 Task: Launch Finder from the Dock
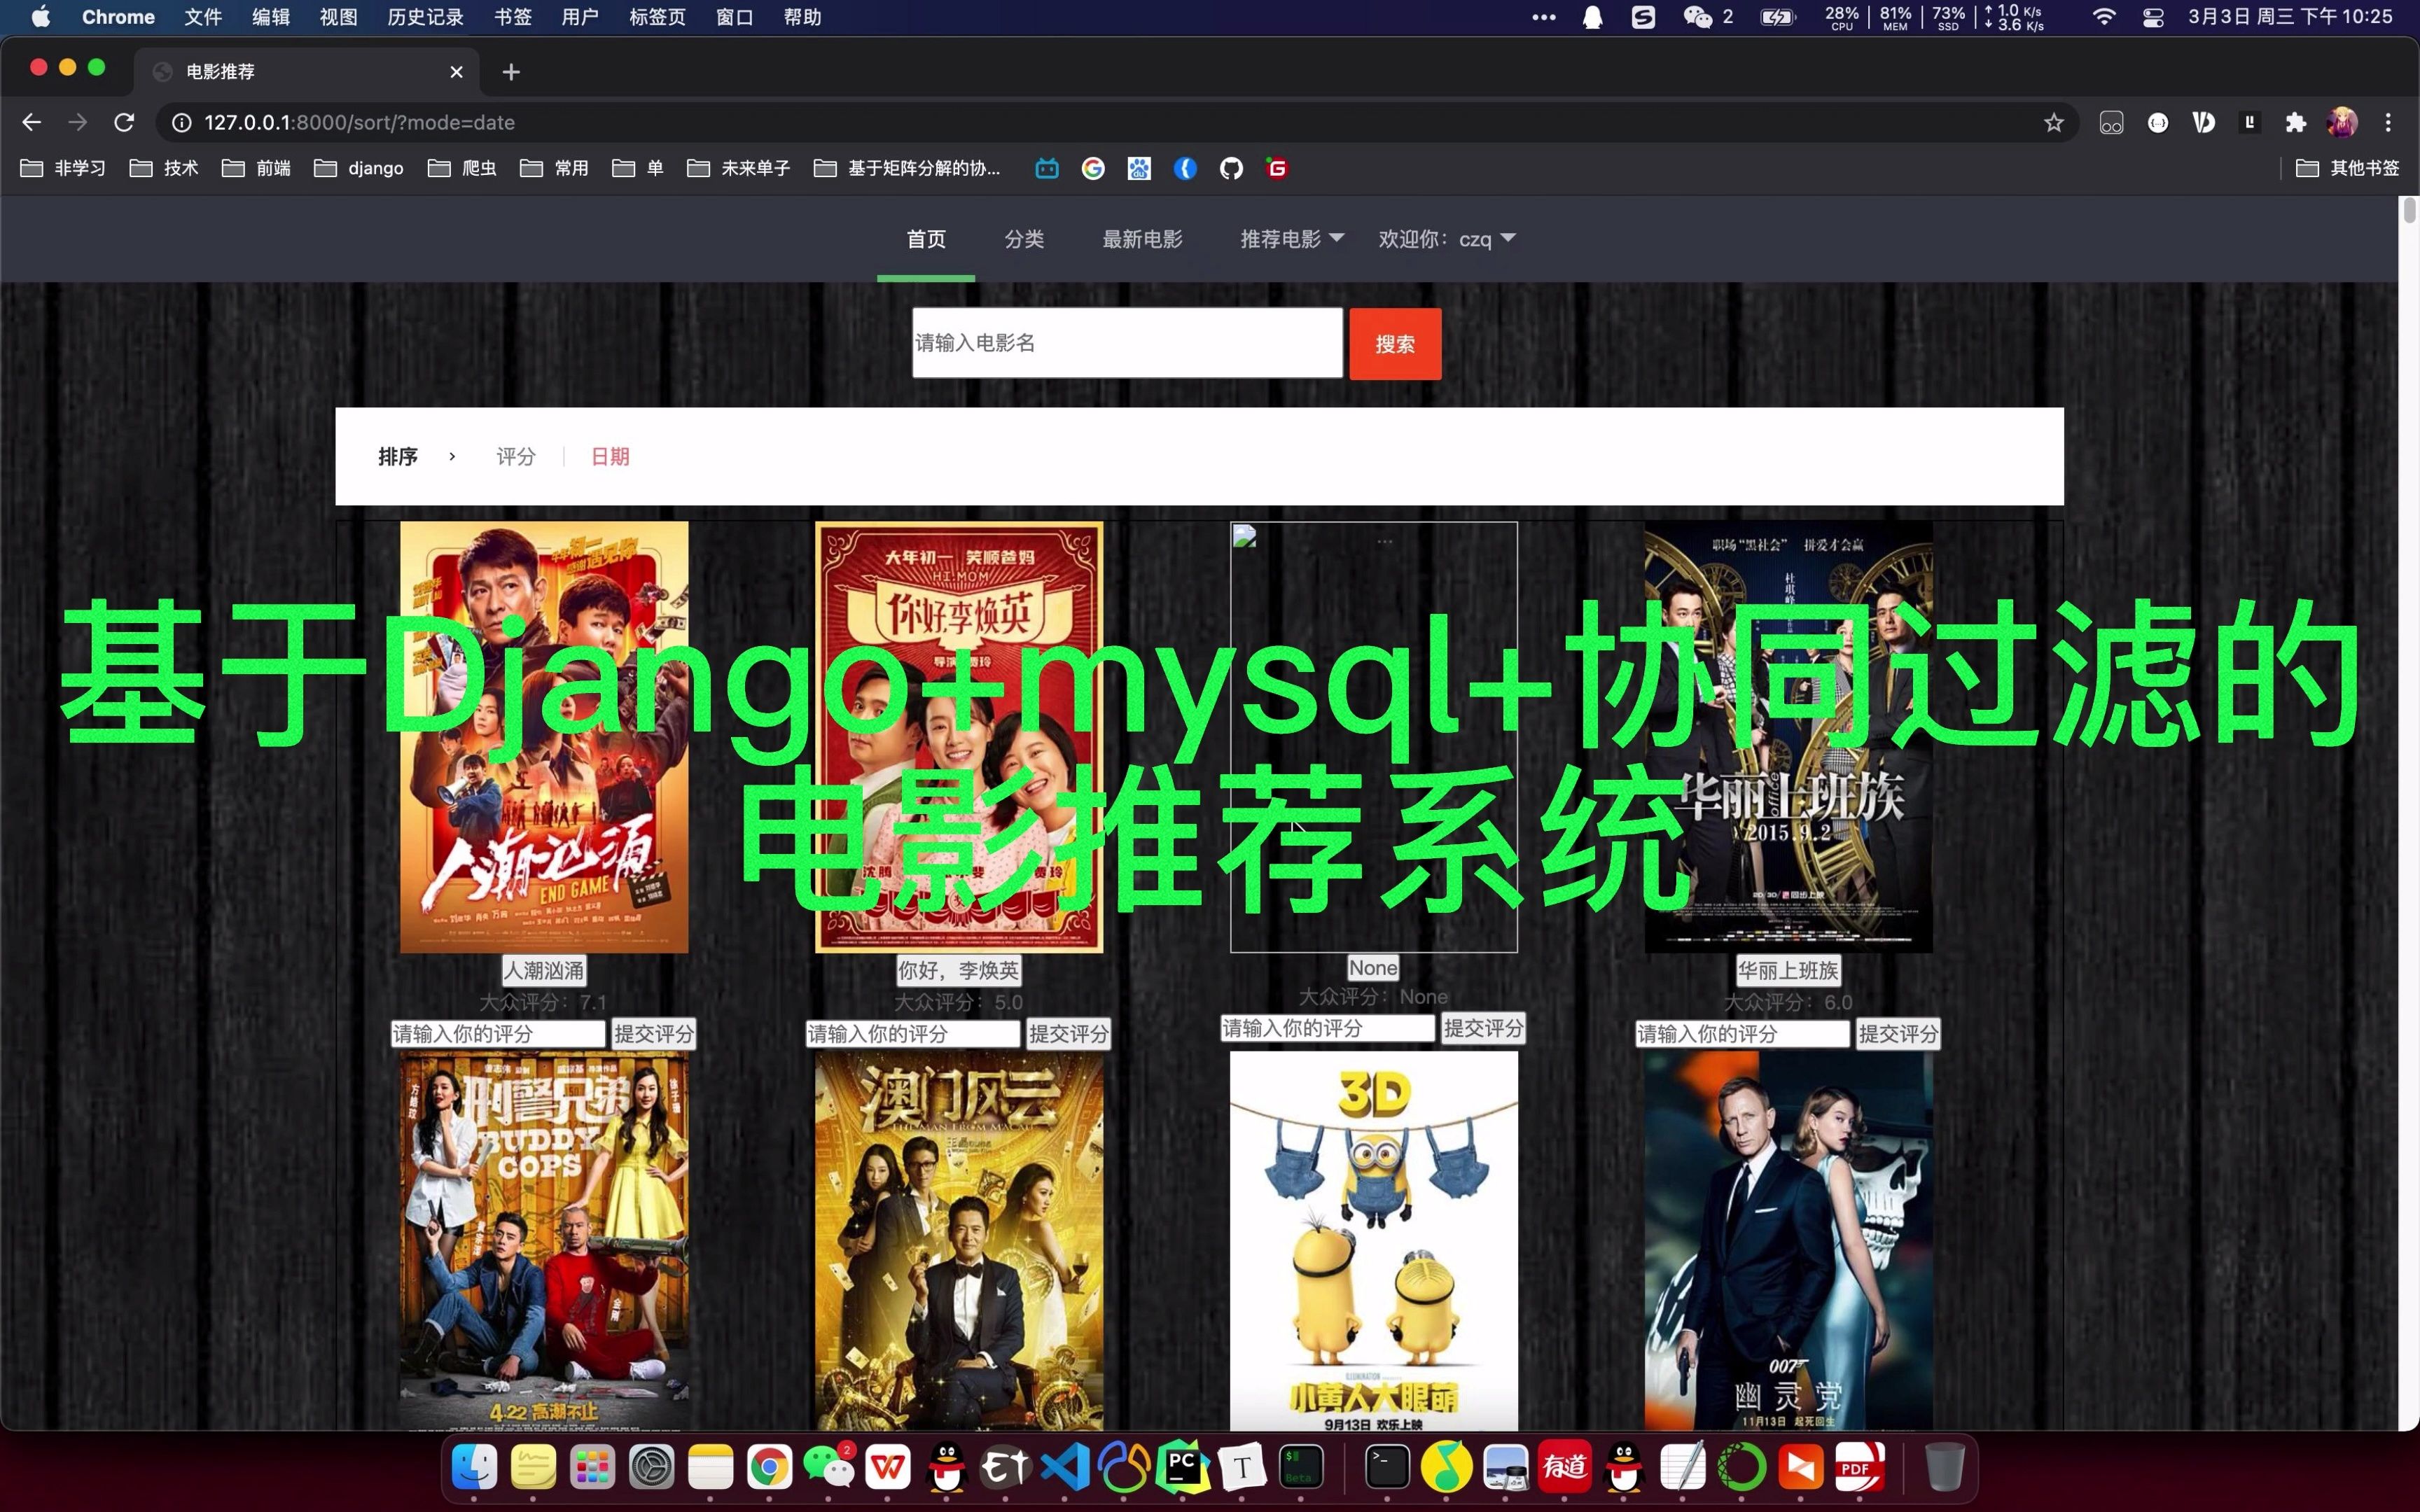pos(474,1467)
